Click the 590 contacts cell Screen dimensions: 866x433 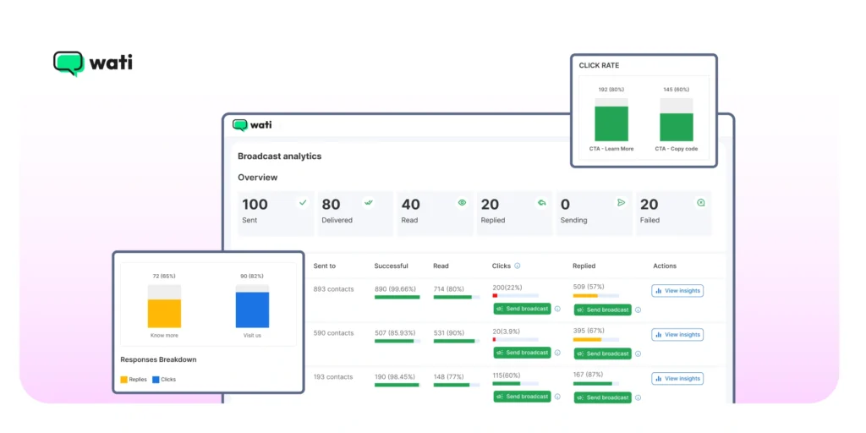[x=333, y=333]
